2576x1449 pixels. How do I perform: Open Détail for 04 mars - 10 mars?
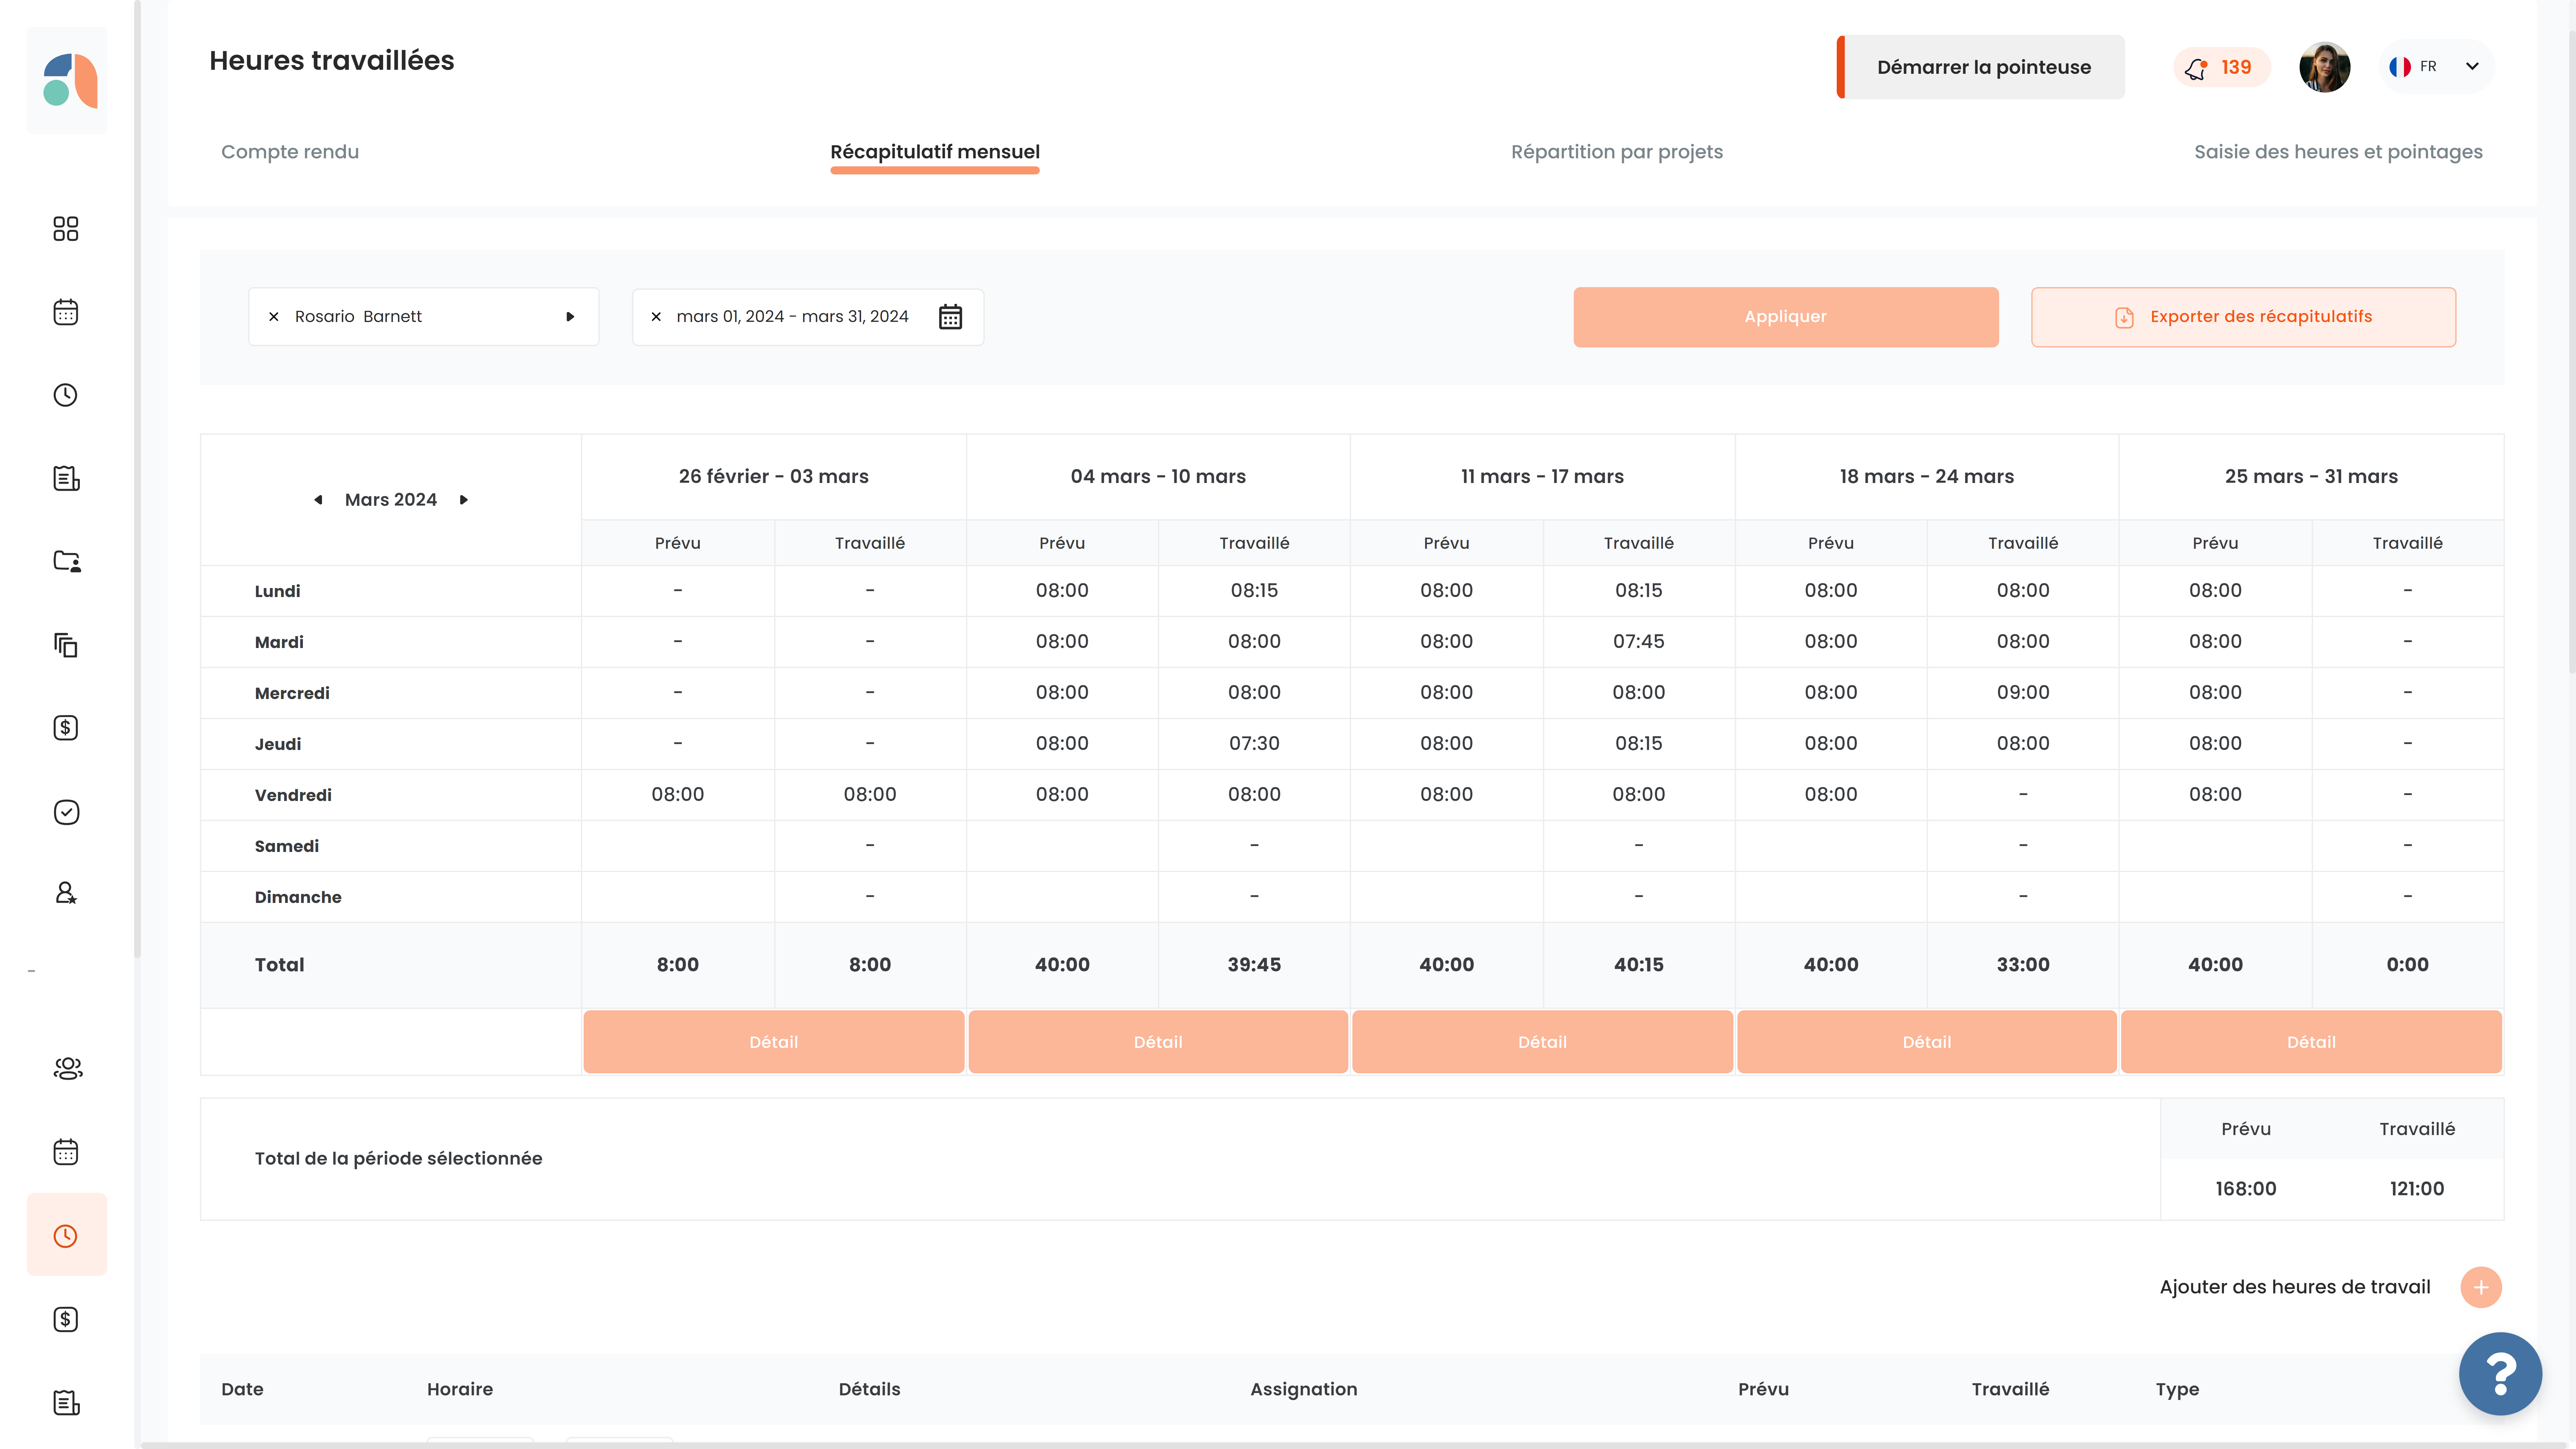click(1158, 1042)
